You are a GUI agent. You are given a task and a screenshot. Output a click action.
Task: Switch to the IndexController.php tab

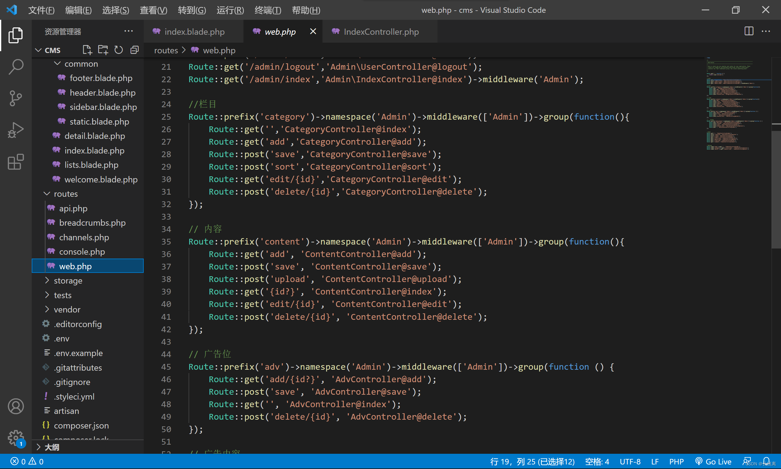coord(380,32)
